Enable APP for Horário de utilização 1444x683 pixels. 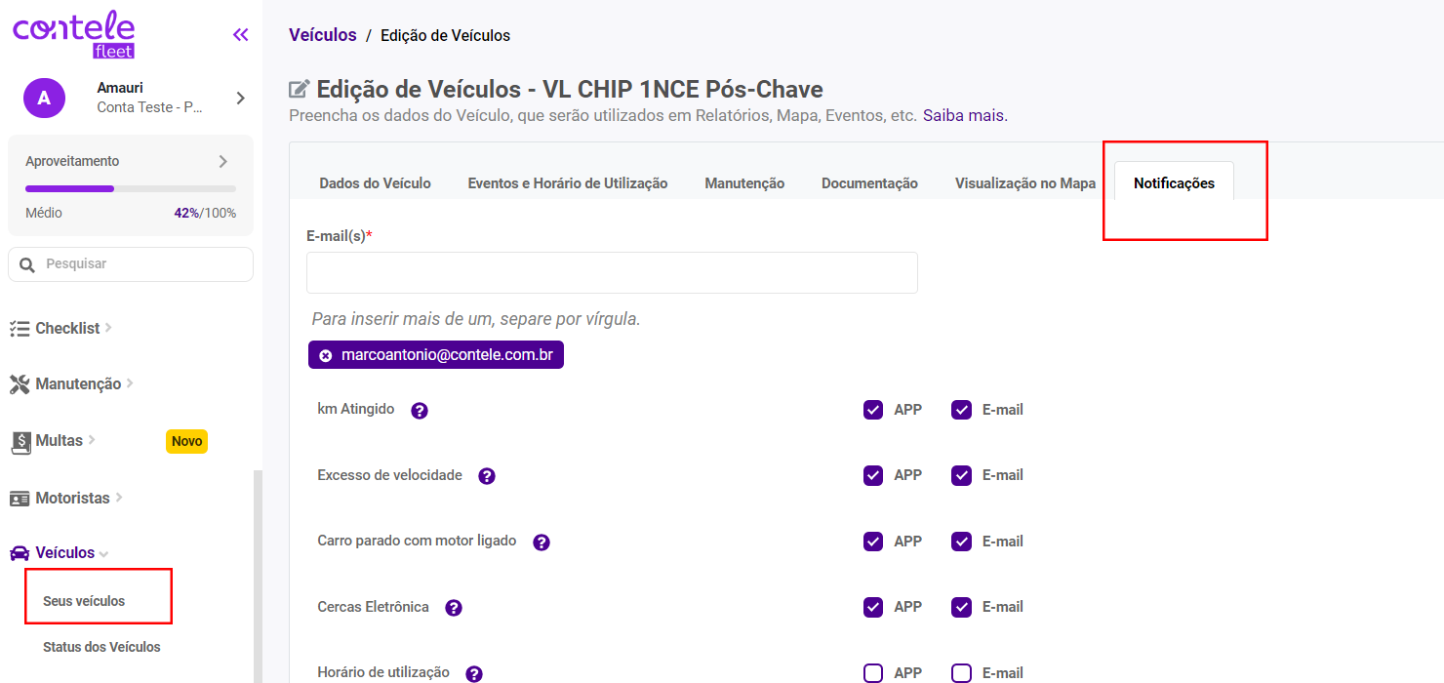[x=873, y=672]
